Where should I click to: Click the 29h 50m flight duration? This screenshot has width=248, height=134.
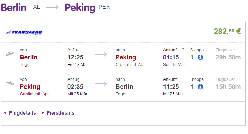coord(228,57)
